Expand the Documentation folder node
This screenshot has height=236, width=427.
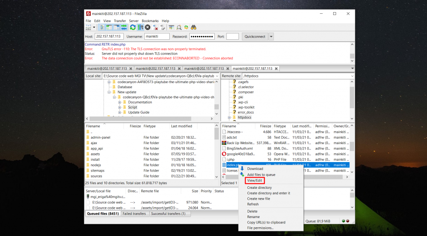(x=120, y=102)
